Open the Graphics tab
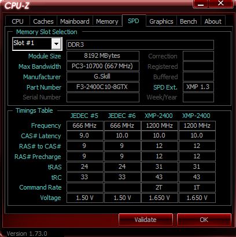236x237 pixels. pyautogui.click(x=161, y=21)
